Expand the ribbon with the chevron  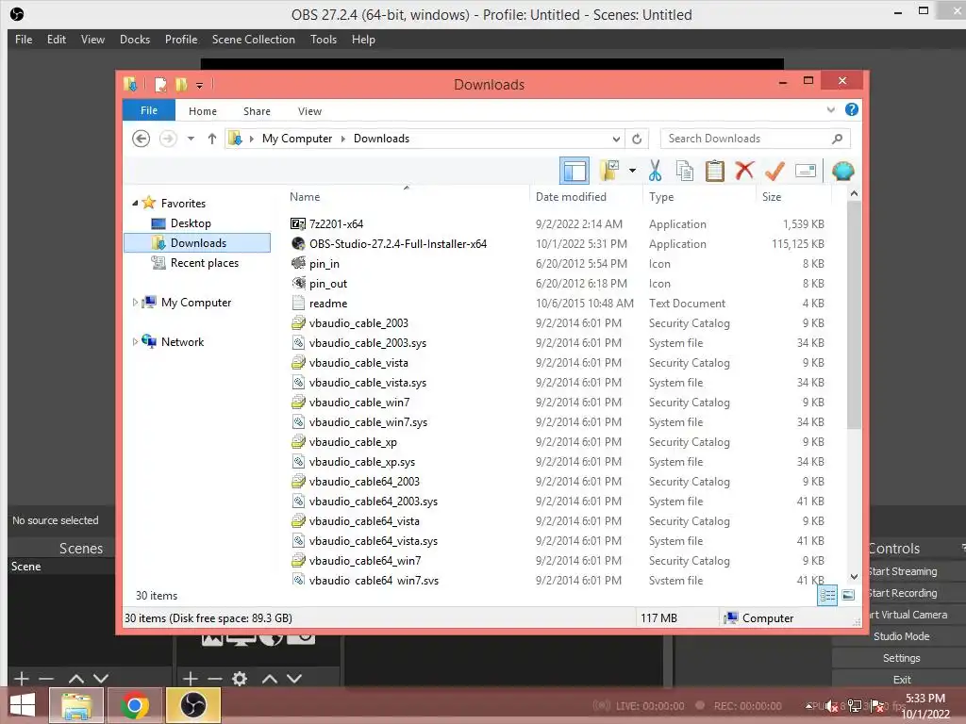[830, 109]
